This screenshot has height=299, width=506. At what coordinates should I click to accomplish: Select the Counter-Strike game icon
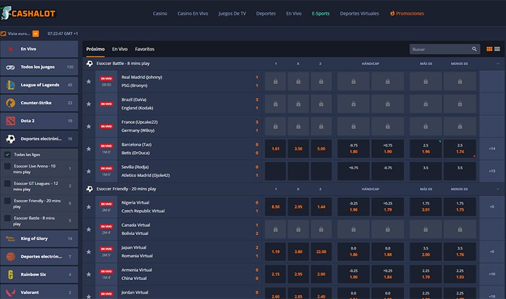(10, 103)
